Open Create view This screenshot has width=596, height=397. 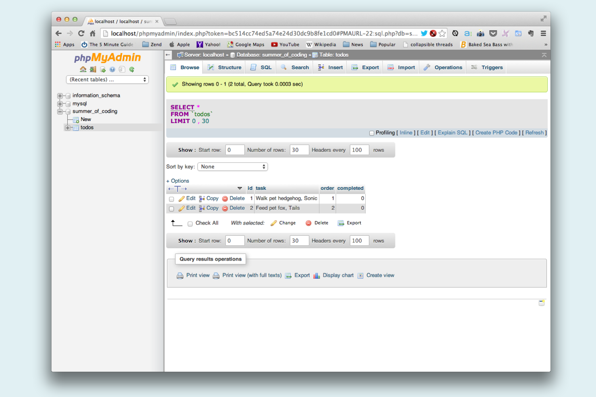(379, 275)
